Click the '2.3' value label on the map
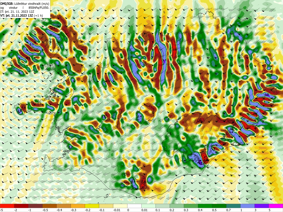The image size is (283, 212). point(32,44)
